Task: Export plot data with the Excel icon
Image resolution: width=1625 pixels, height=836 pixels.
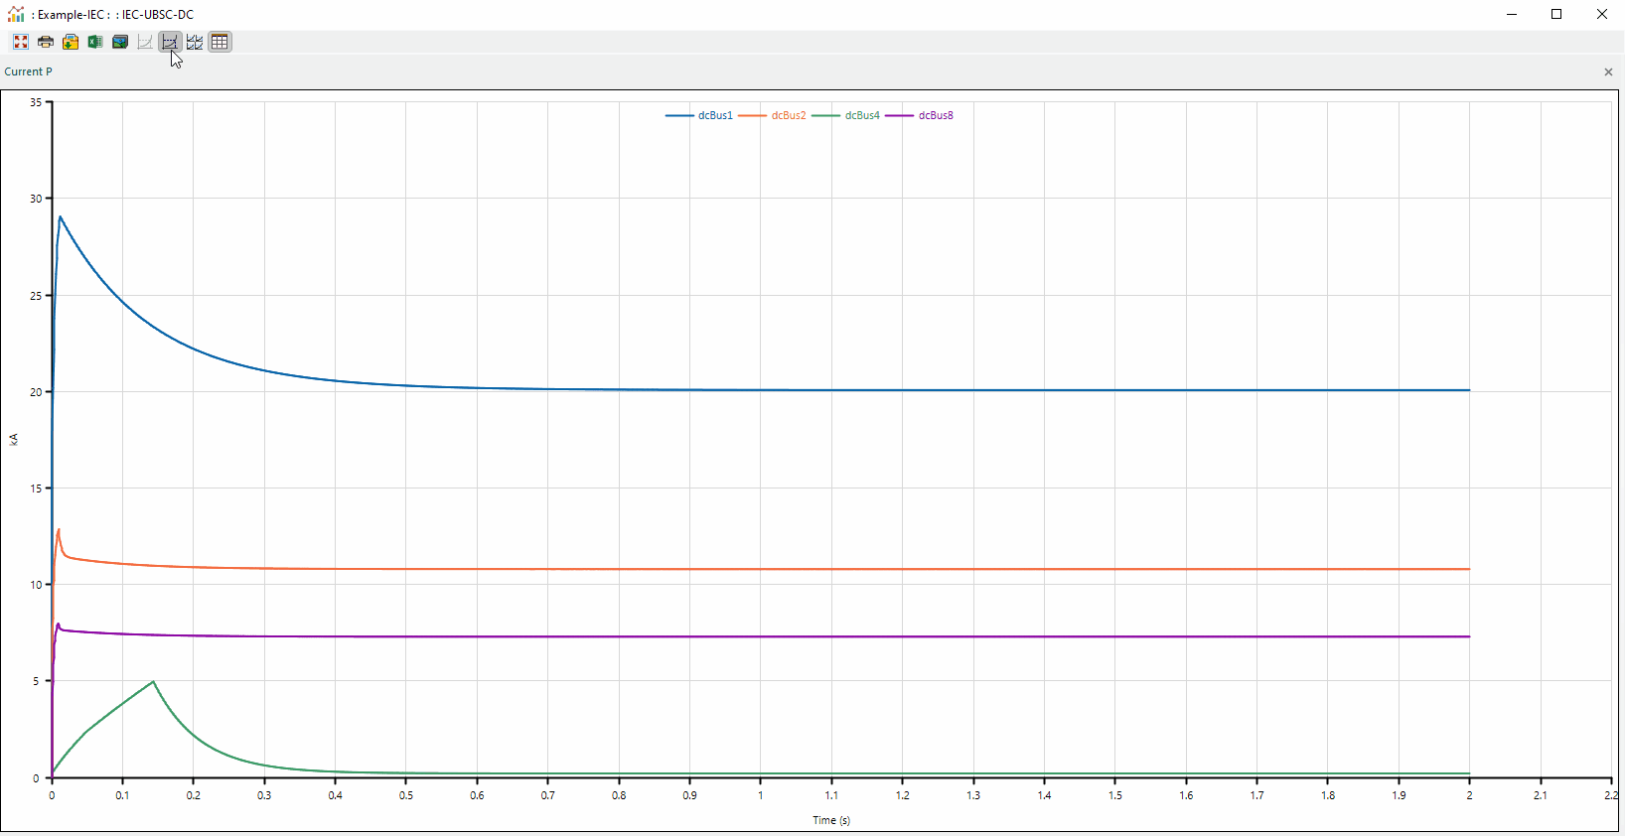Action: (95, 42)
